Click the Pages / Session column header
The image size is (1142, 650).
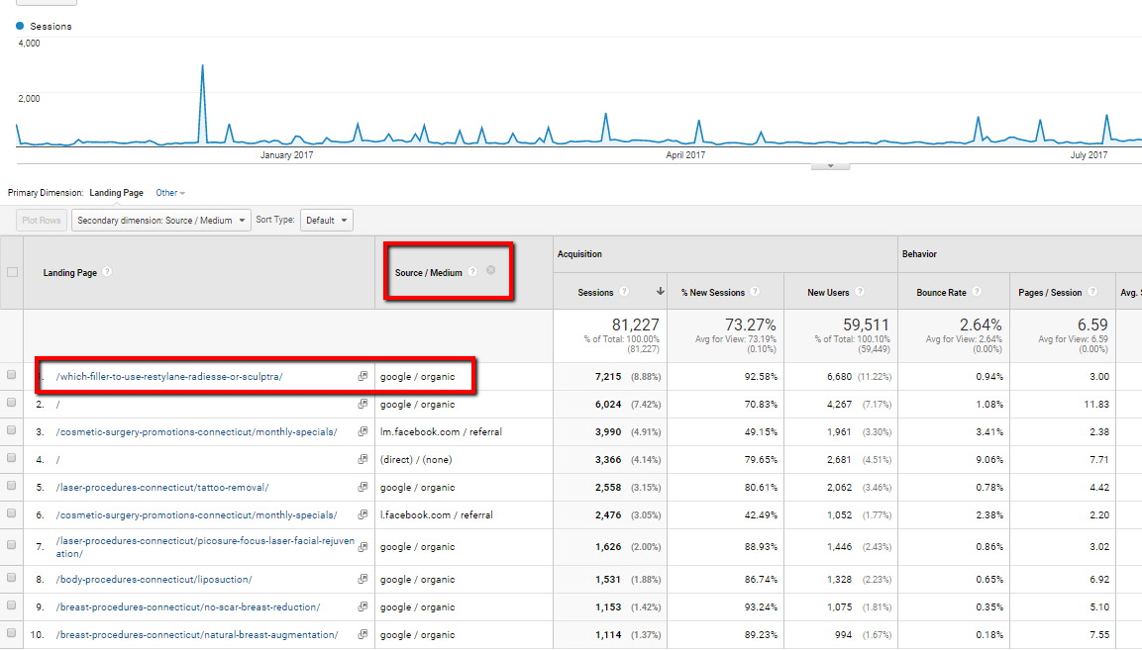pos(1050,292)
